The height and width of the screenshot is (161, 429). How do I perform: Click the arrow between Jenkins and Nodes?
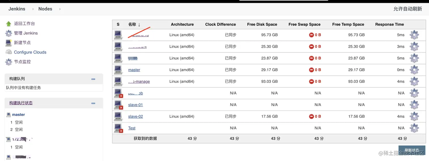tap(33, 9)
